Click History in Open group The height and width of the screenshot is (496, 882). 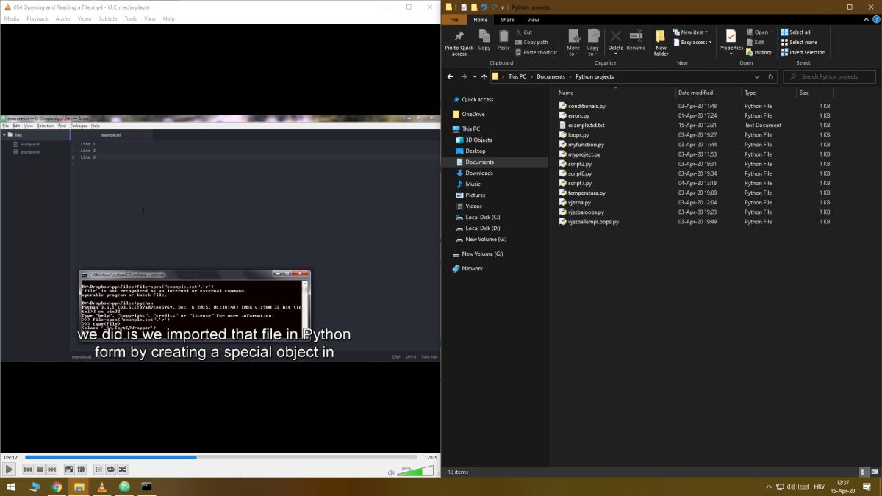tap(759, 52)
